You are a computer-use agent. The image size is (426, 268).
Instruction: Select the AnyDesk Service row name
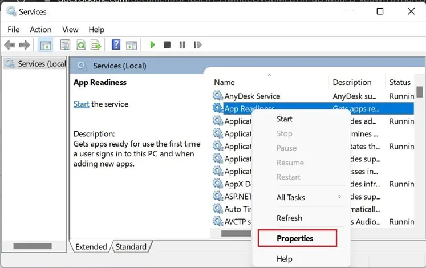click(x=252, y=96)
